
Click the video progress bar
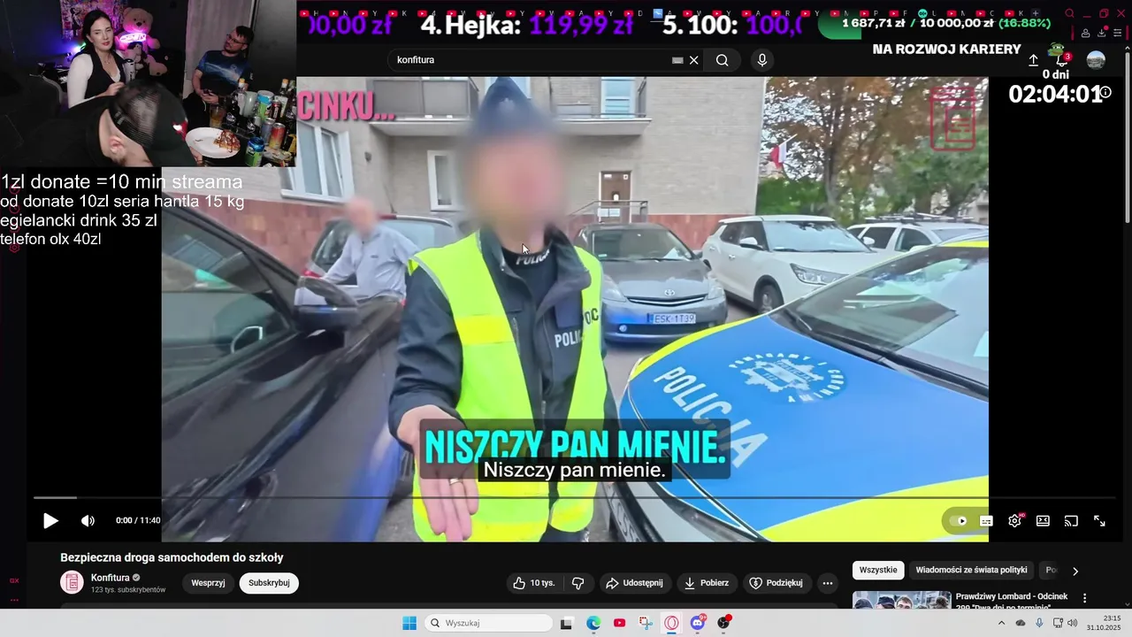click(575, 498)
